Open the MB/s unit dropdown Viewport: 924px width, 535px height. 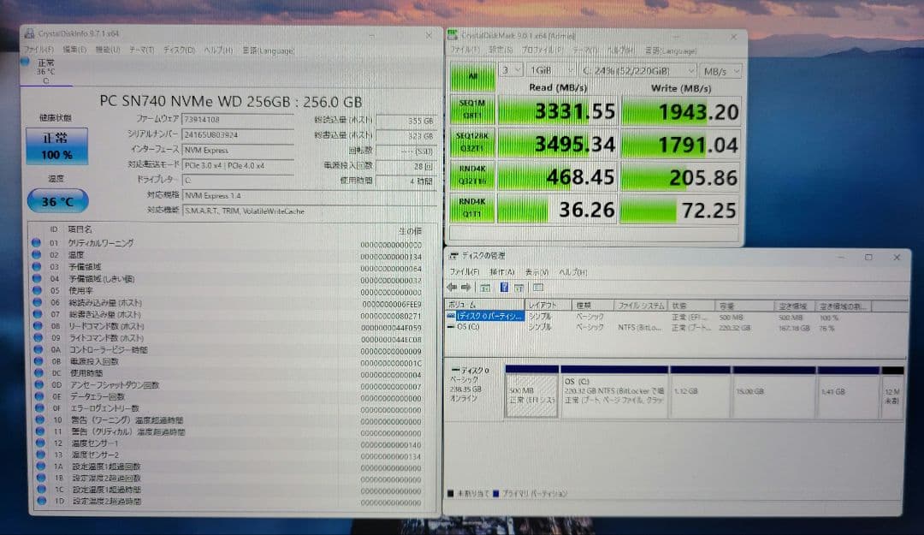click(720, 70)
